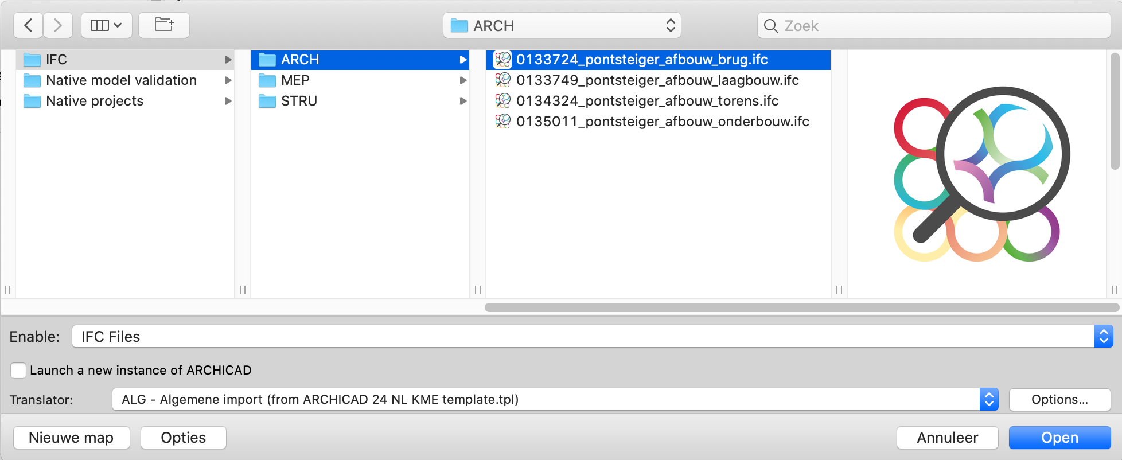
Task: Select the Native projects folder
Action: (x=125, y=101)
